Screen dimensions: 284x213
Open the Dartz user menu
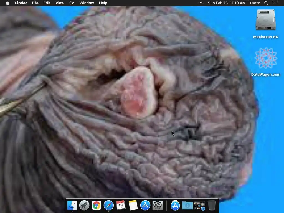click(x=255, y=3)
